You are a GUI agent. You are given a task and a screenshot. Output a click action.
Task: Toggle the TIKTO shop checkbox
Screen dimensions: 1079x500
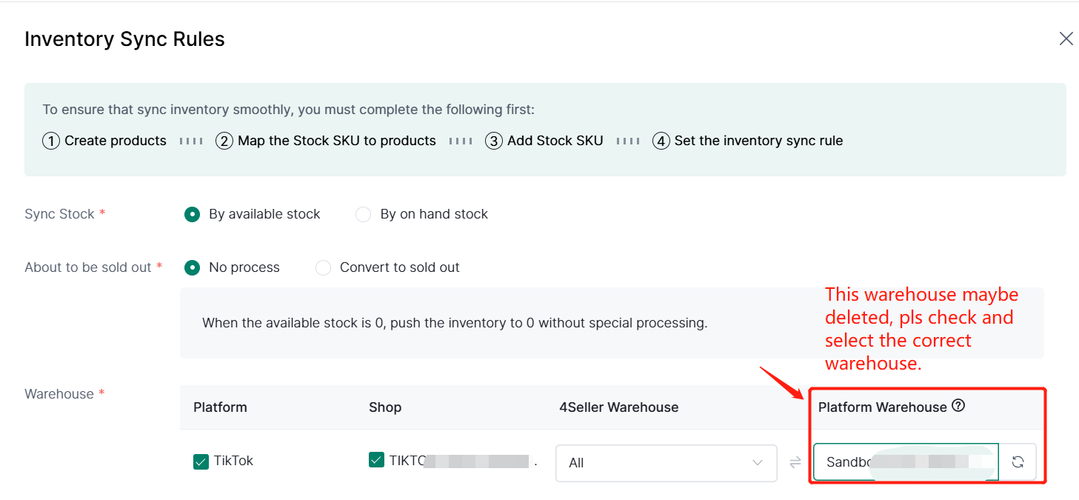(376, 461)
